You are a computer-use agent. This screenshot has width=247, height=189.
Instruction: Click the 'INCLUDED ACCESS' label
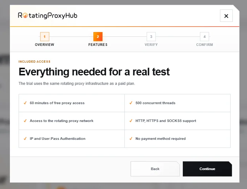point(34,62)
